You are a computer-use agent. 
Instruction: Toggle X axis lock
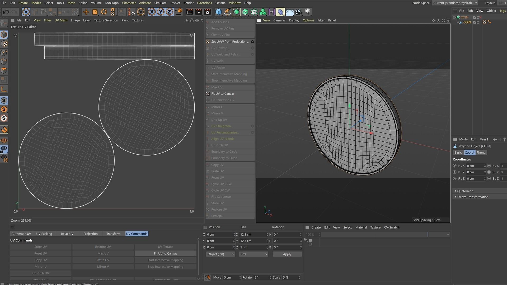click(152, 12)
